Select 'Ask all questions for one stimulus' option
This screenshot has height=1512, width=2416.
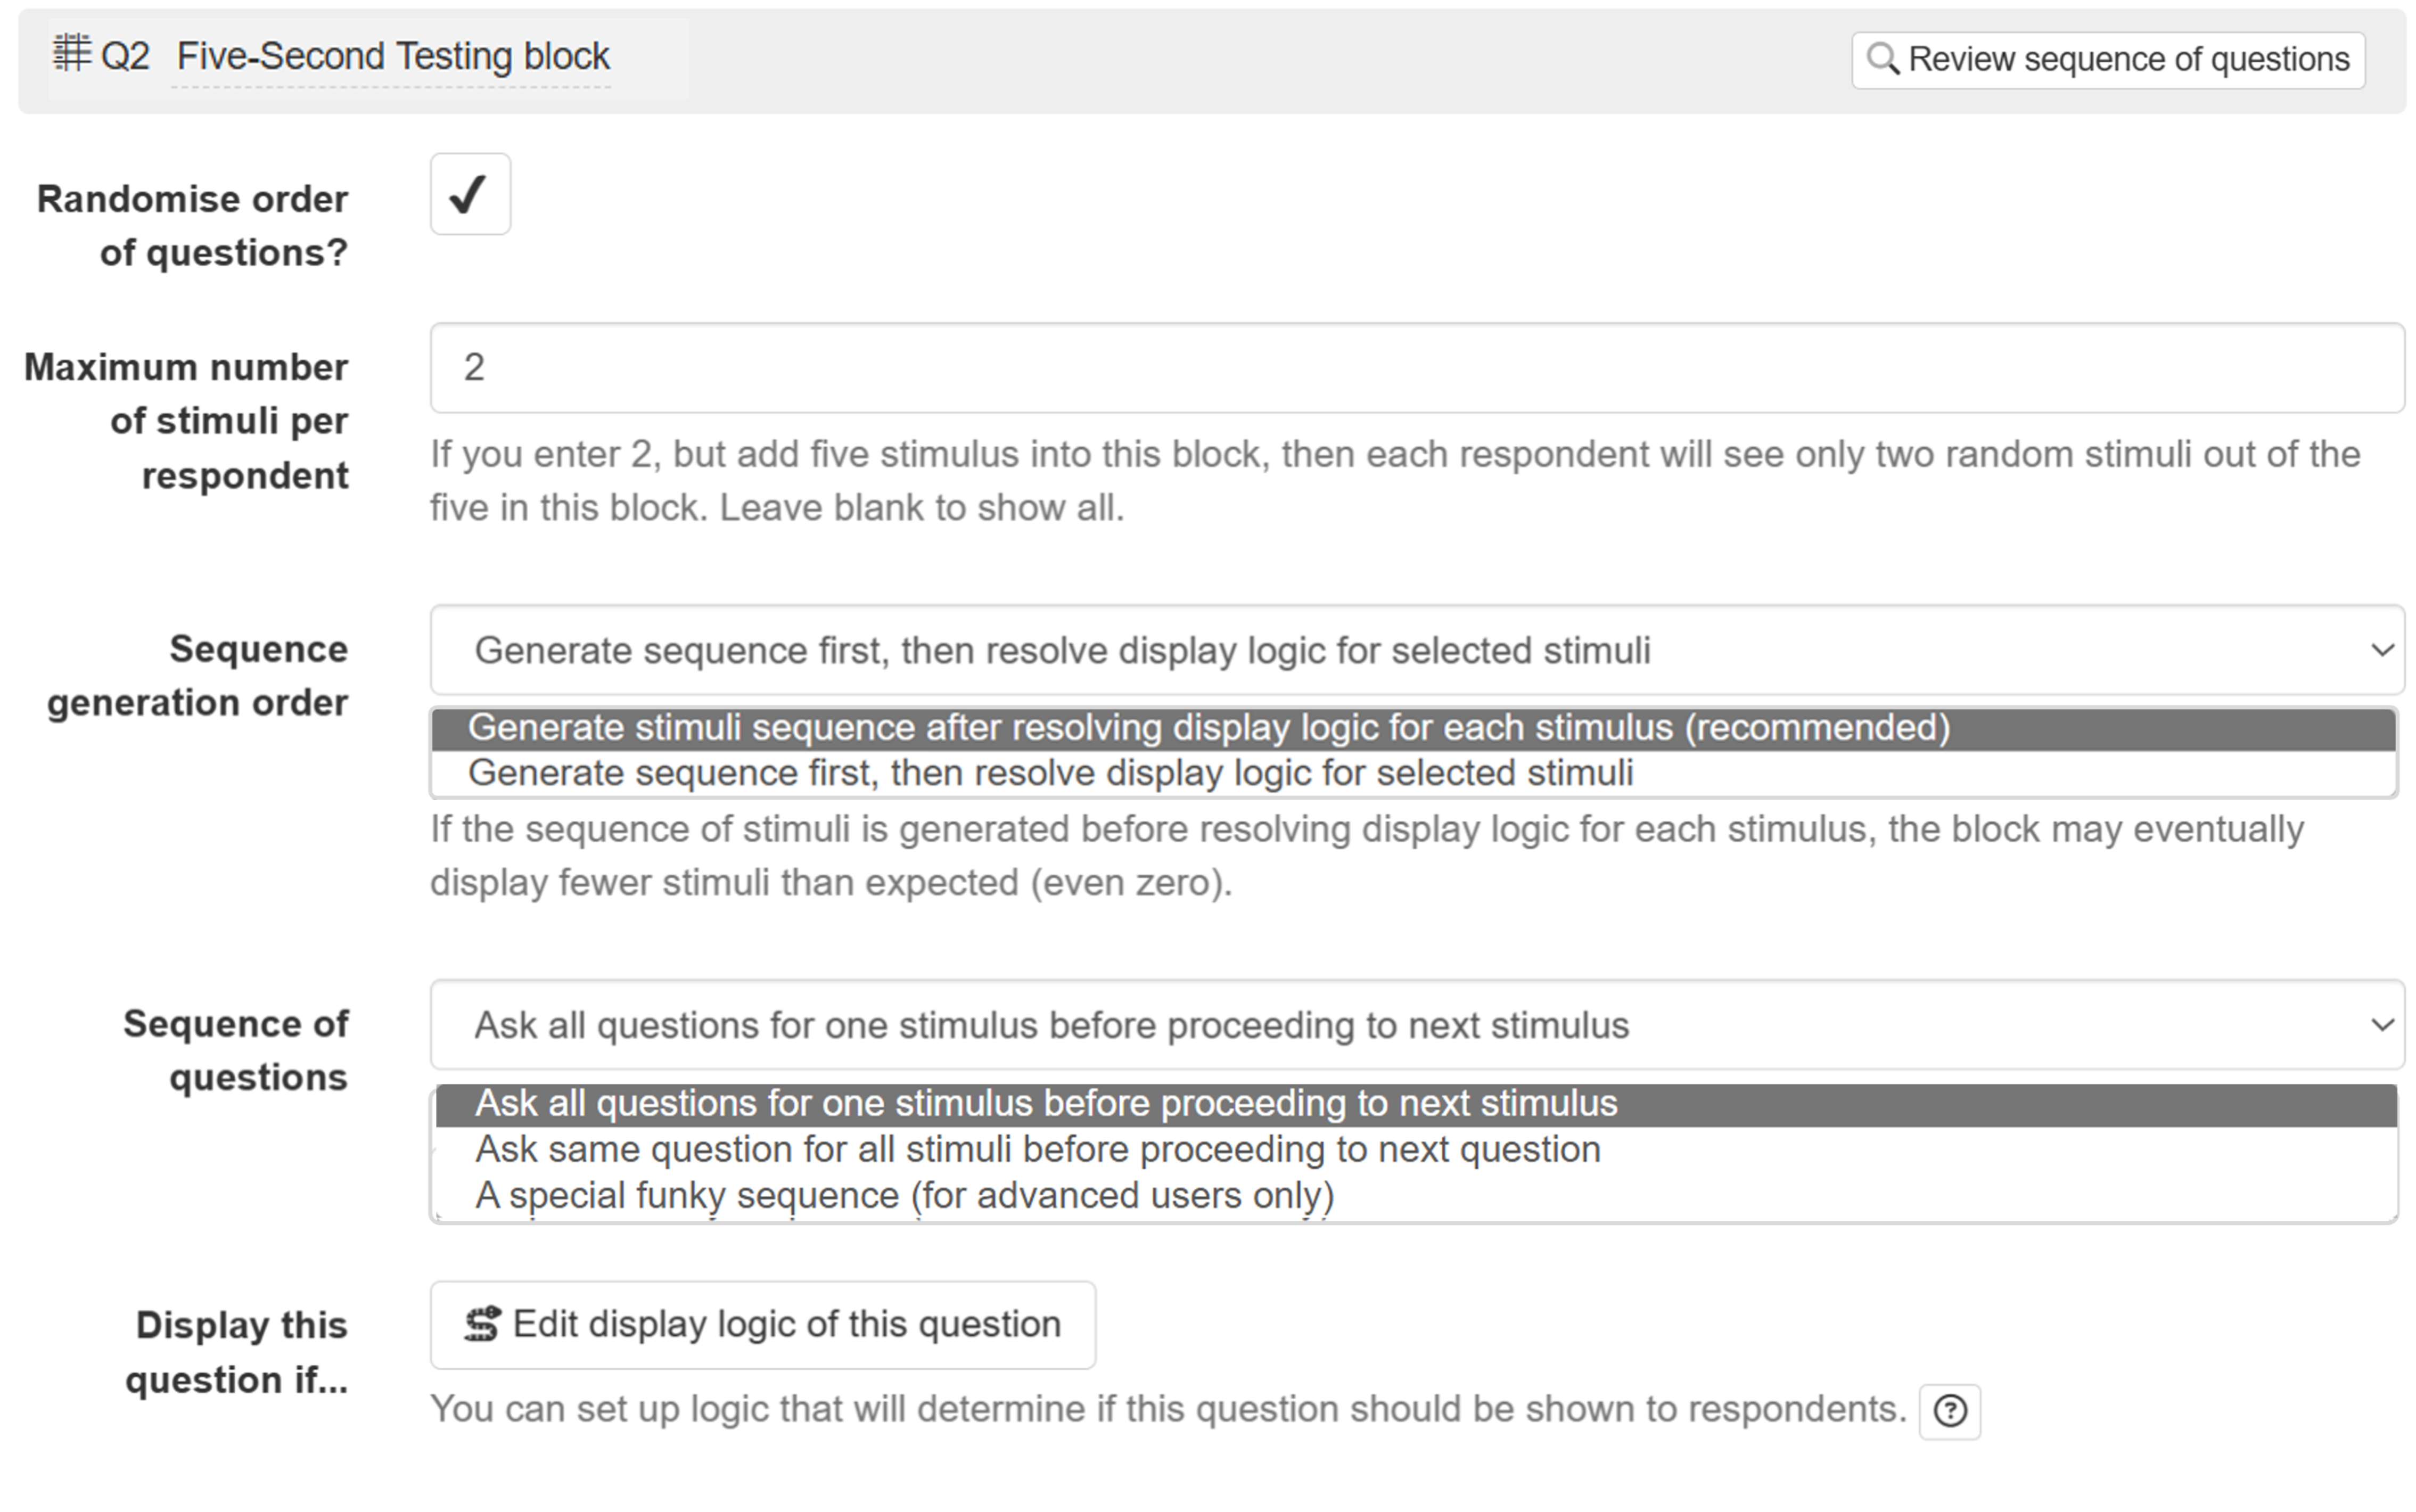1046,1104
